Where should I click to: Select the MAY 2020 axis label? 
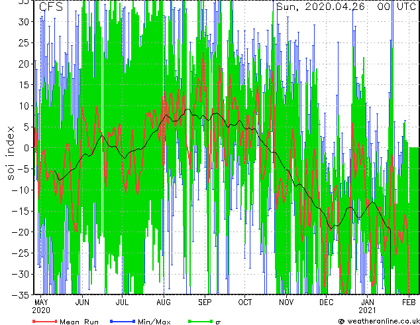(41, 306)
